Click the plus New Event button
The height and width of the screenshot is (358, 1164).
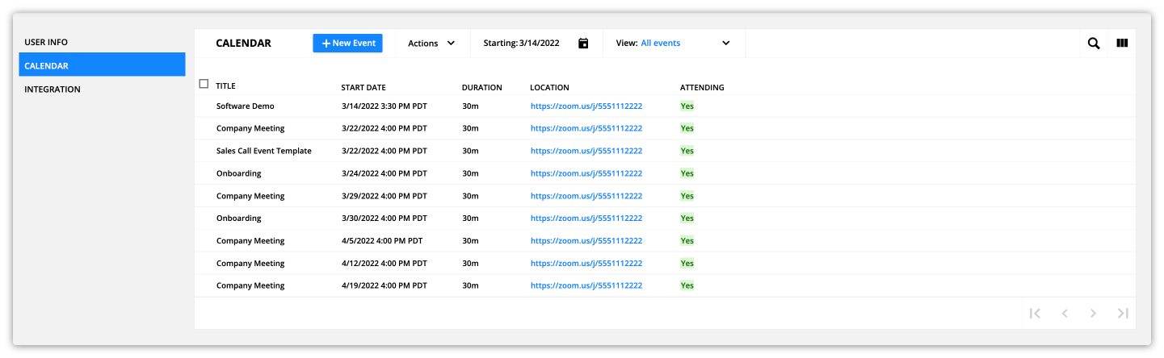347,44
